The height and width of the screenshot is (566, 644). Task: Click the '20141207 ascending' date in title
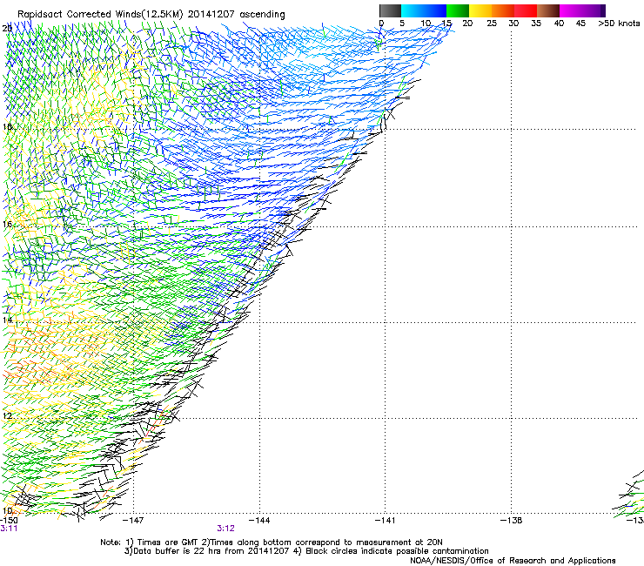236,15
